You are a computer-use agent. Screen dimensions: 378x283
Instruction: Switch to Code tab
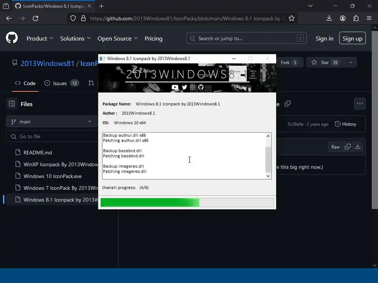tap(25, 83)
